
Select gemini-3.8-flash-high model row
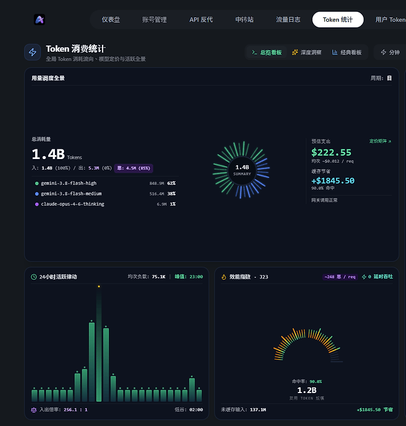(x=105, y=183)
